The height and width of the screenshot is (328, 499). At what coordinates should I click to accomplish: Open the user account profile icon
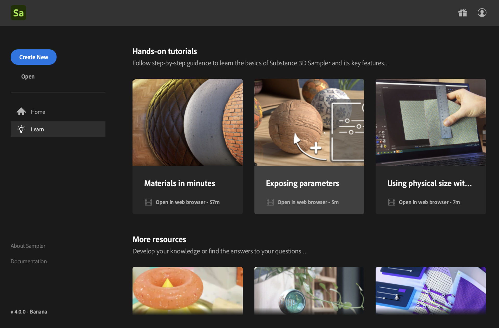coord(482,12)
